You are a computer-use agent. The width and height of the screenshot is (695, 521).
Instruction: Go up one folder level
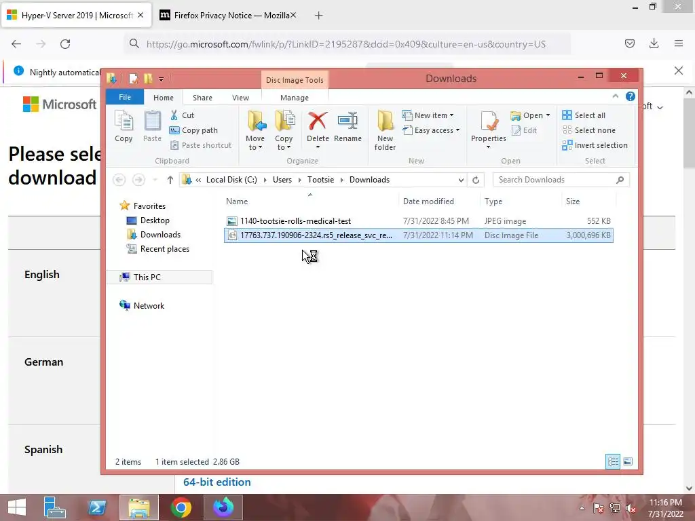click(170, 180)
